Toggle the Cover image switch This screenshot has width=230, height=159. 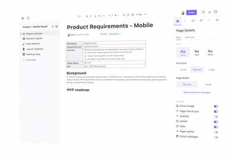pos(216,107)
